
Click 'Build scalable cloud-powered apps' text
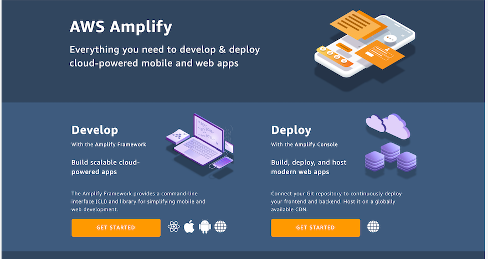pos(105,167)
